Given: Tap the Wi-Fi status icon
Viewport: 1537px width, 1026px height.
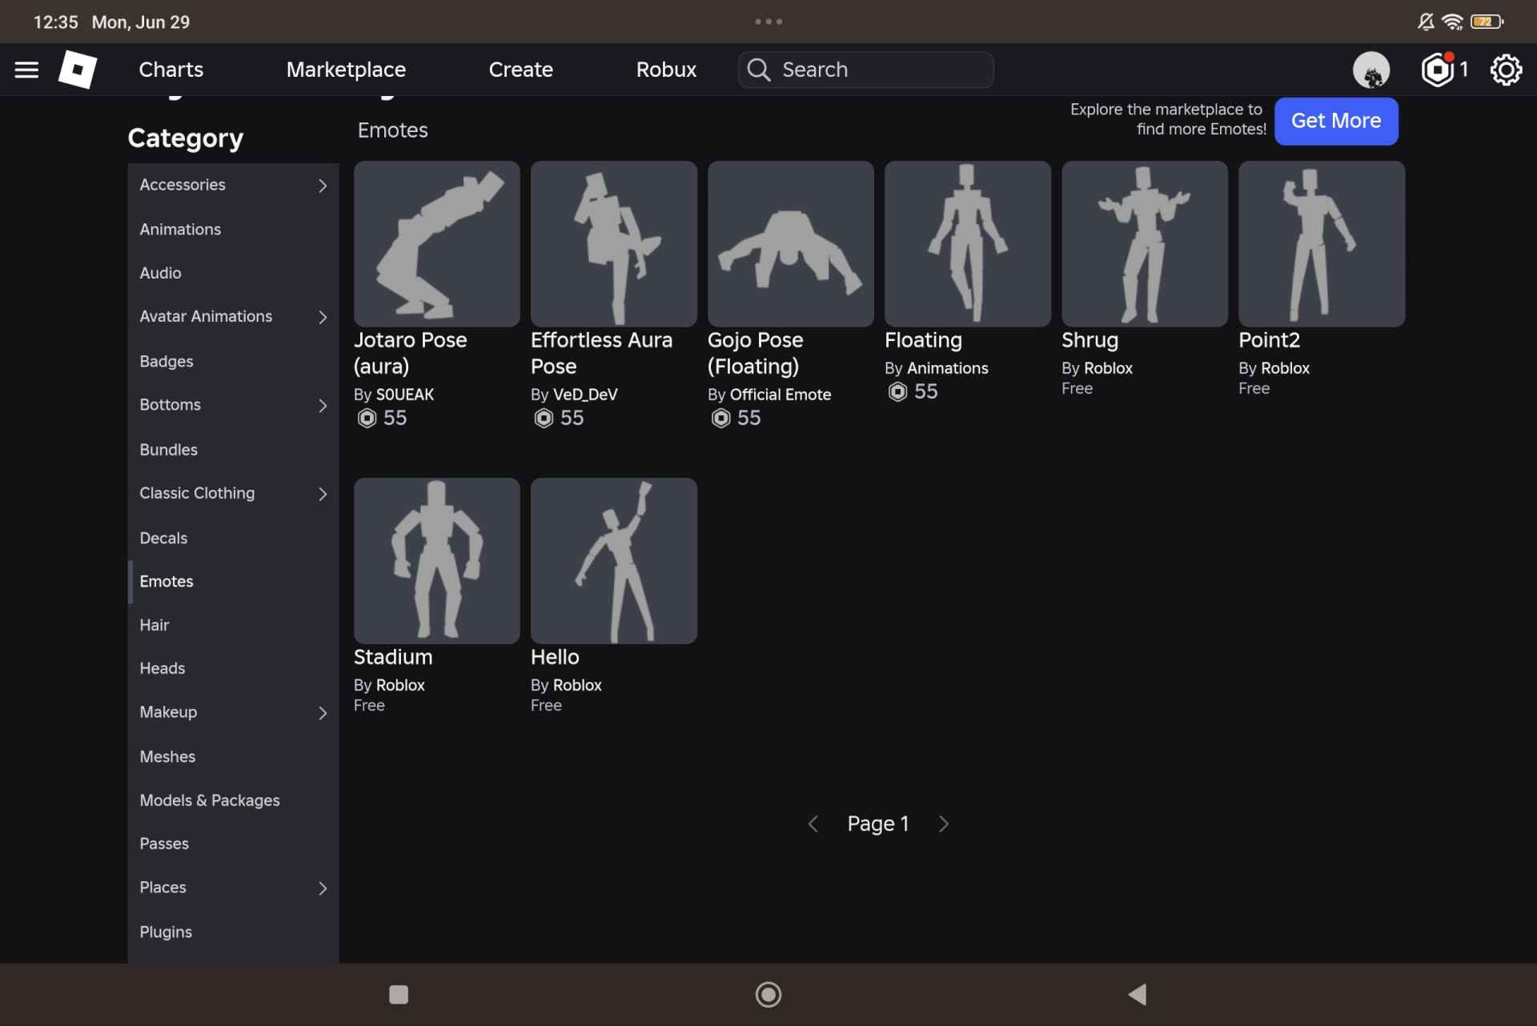Looking at the screenshot, I should click(1452, 22).
